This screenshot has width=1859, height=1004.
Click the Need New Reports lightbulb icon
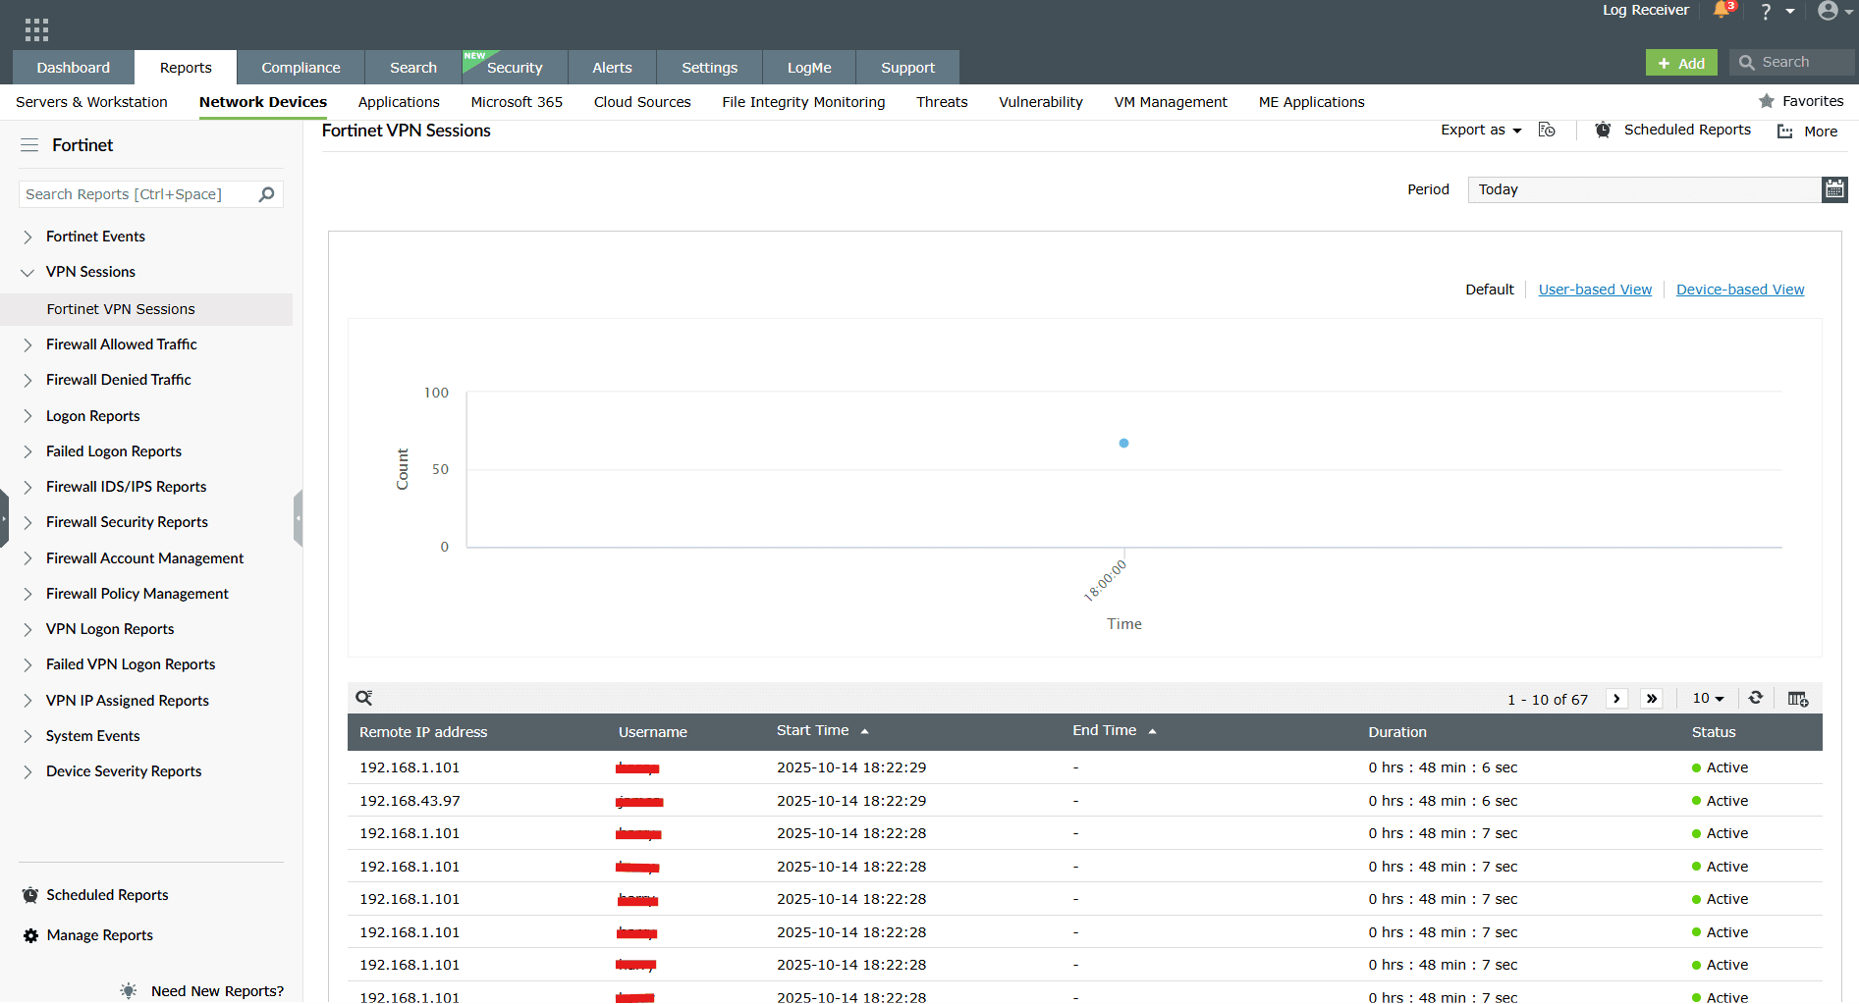click(129, 991)
